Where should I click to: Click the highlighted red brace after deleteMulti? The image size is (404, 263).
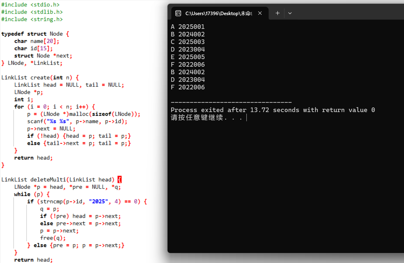point(119,180)
